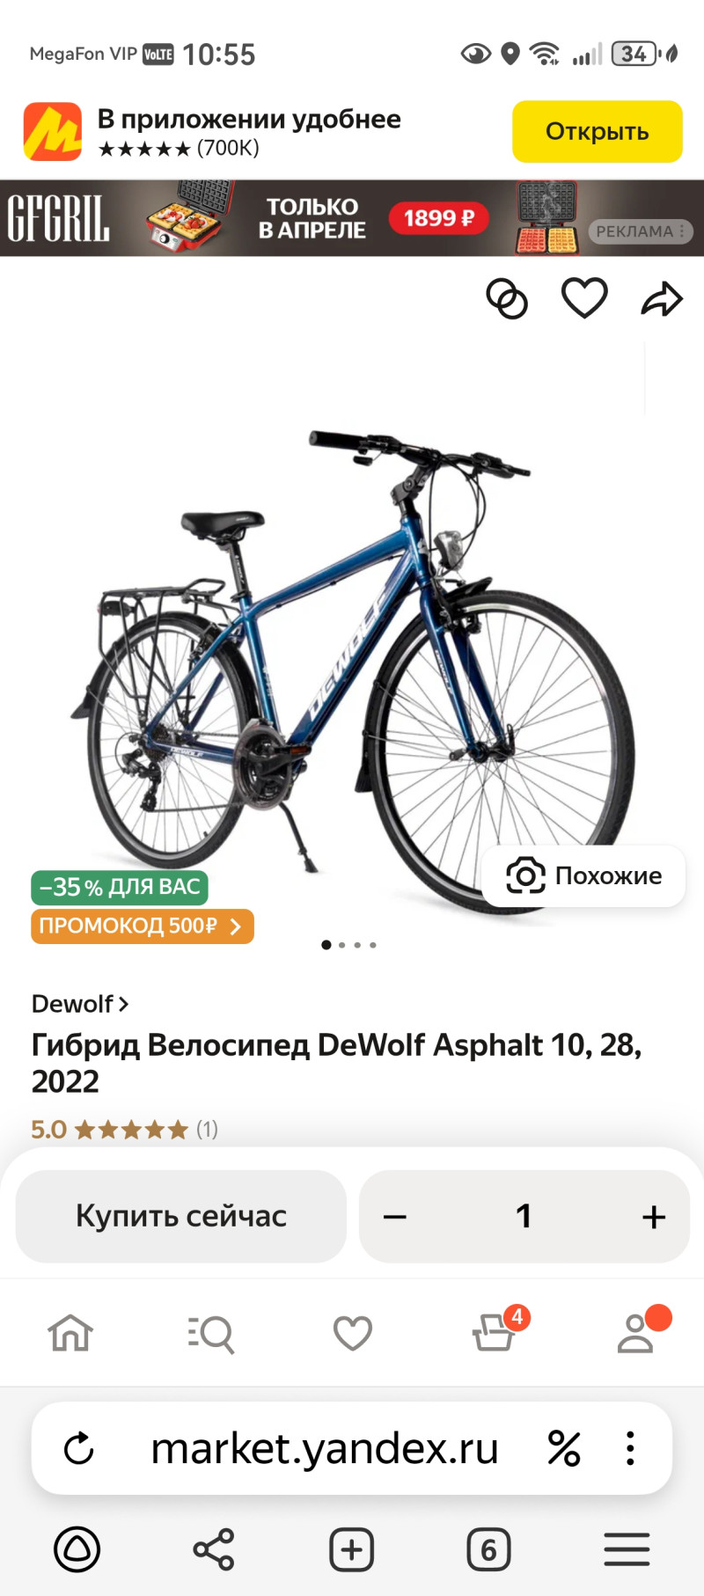Open the ПРОМОКОД 500₽ offer
This screenshot has height=1596, width=704.
143,926
